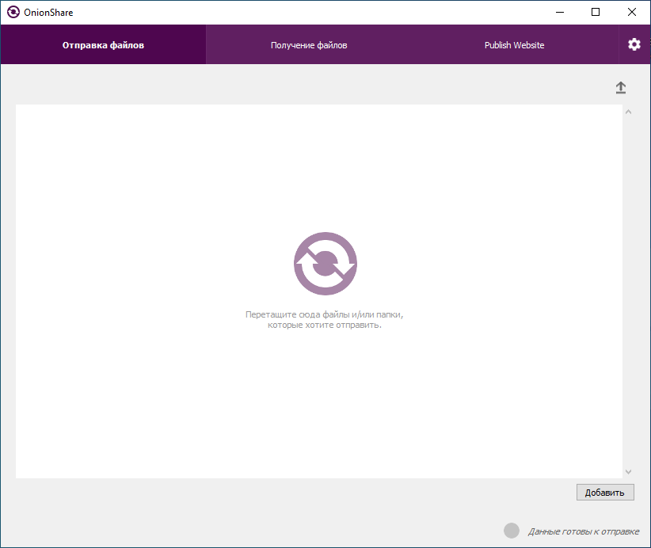Click the scrollbar up arrow

[x=629, y=112]
